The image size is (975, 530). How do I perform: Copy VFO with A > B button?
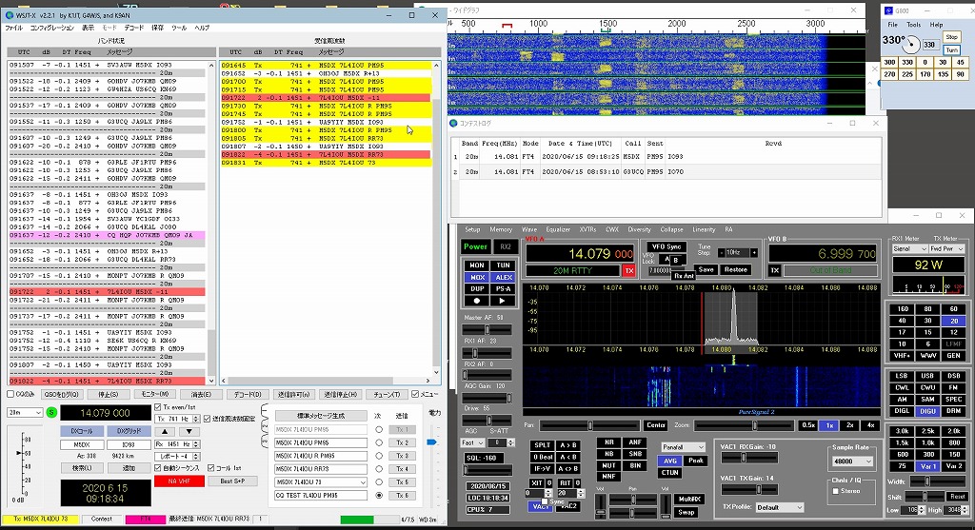[567, 445]
